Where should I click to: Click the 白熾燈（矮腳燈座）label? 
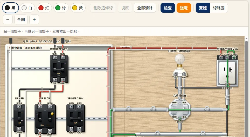coord(179,51)
